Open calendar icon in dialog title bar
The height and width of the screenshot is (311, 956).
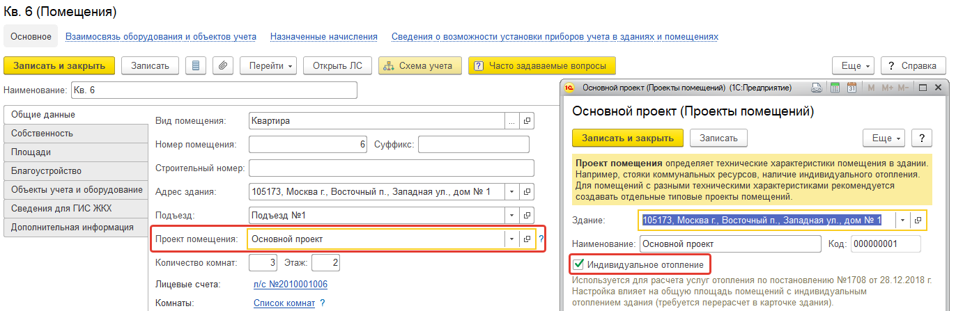[x=851, y=88]
